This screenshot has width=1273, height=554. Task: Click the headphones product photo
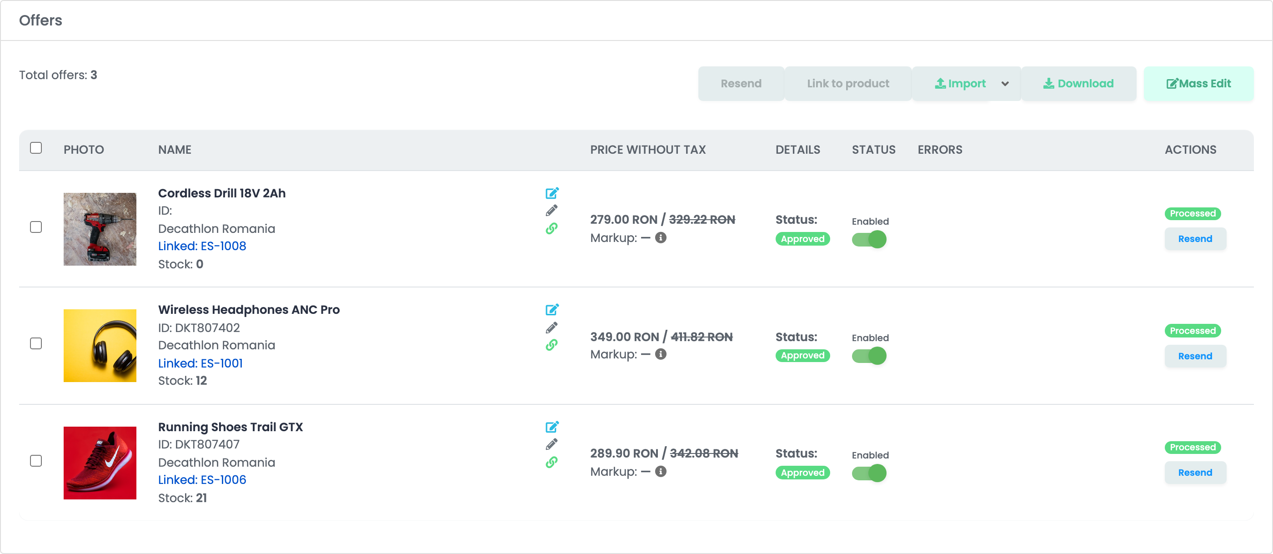(100, 346)
